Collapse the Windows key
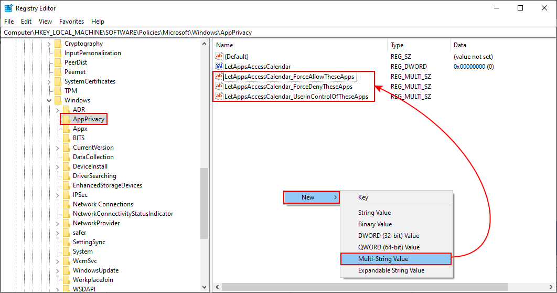Image resolution: width=557 pixels, height=293 pixels. point(49,101)
